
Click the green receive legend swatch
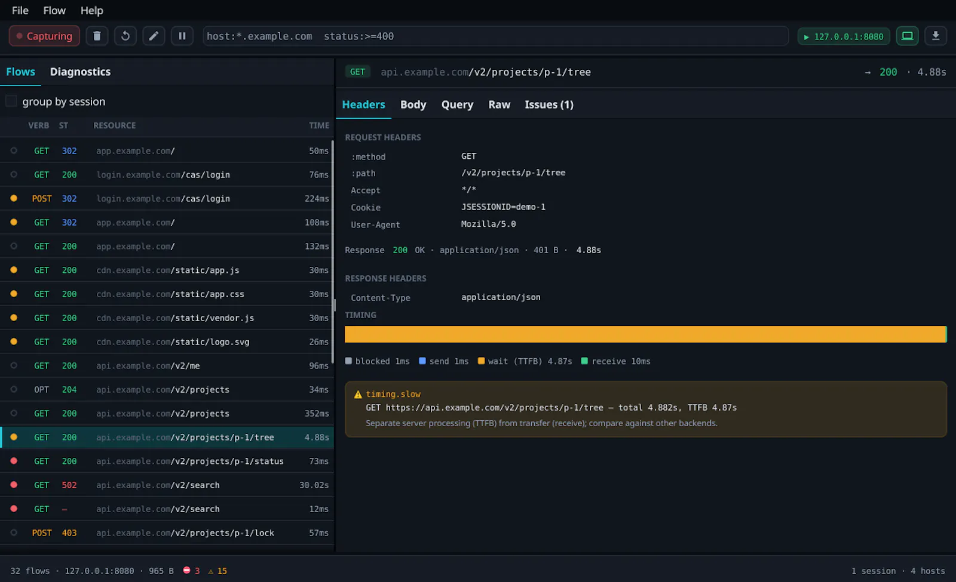584,361
